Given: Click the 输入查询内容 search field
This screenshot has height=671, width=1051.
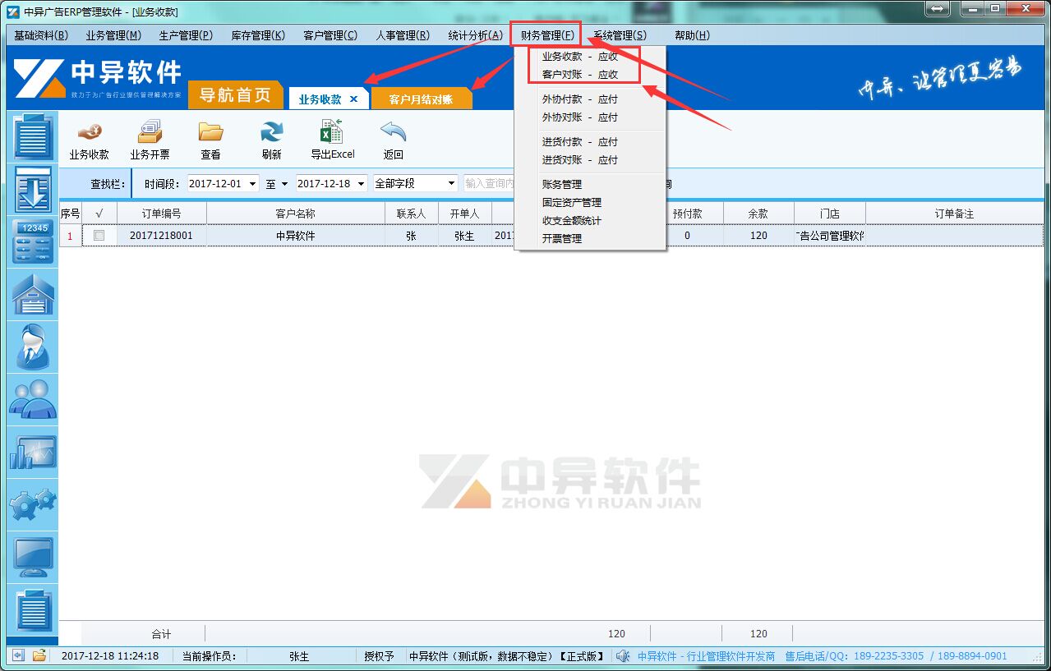Looking at the screenshot, I should pyautogui.click(x=489, y=184).
